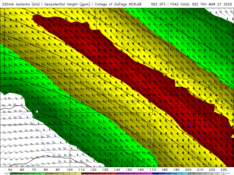Screen dimensions: 234x175
Task: Click the colorbar label '50'
Action: [10, 170]
